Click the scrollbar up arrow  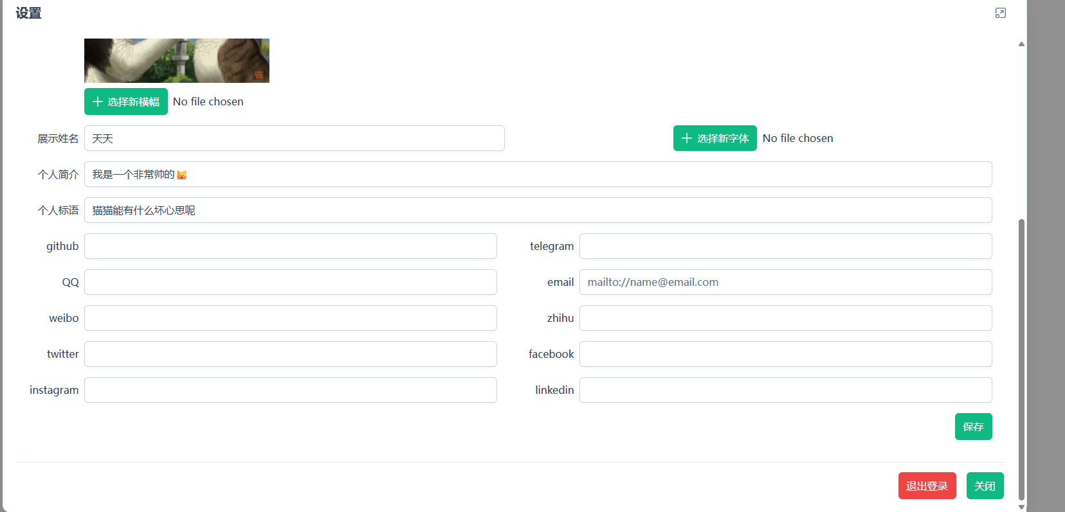(x=1021, y=44)
